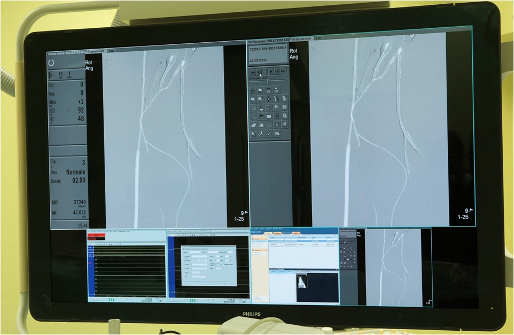Image resolution: width=514 pixels, height=335 pixels.
Task: Play the angiography run in the right viewer
Action: click(271, 72)
